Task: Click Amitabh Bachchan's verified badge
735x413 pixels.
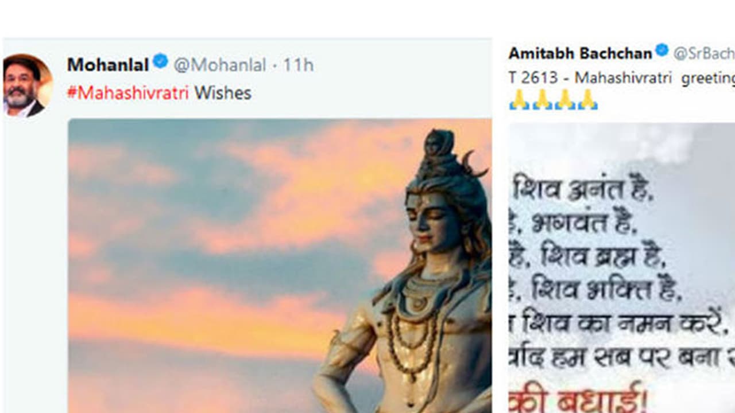Action: 662,50
